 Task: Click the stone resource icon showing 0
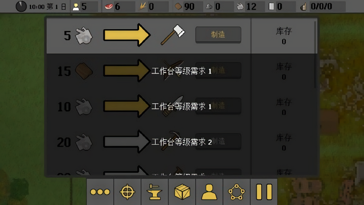(x=209, y=7)
